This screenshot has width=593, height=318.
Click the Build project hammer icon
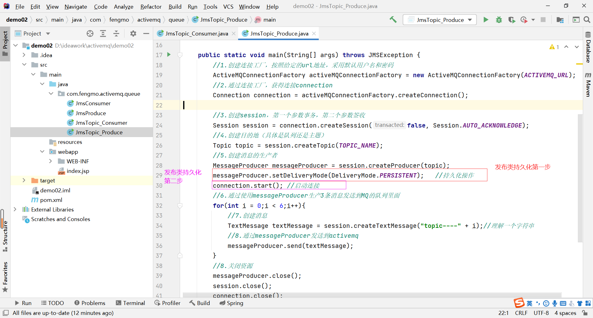[393, 20]
